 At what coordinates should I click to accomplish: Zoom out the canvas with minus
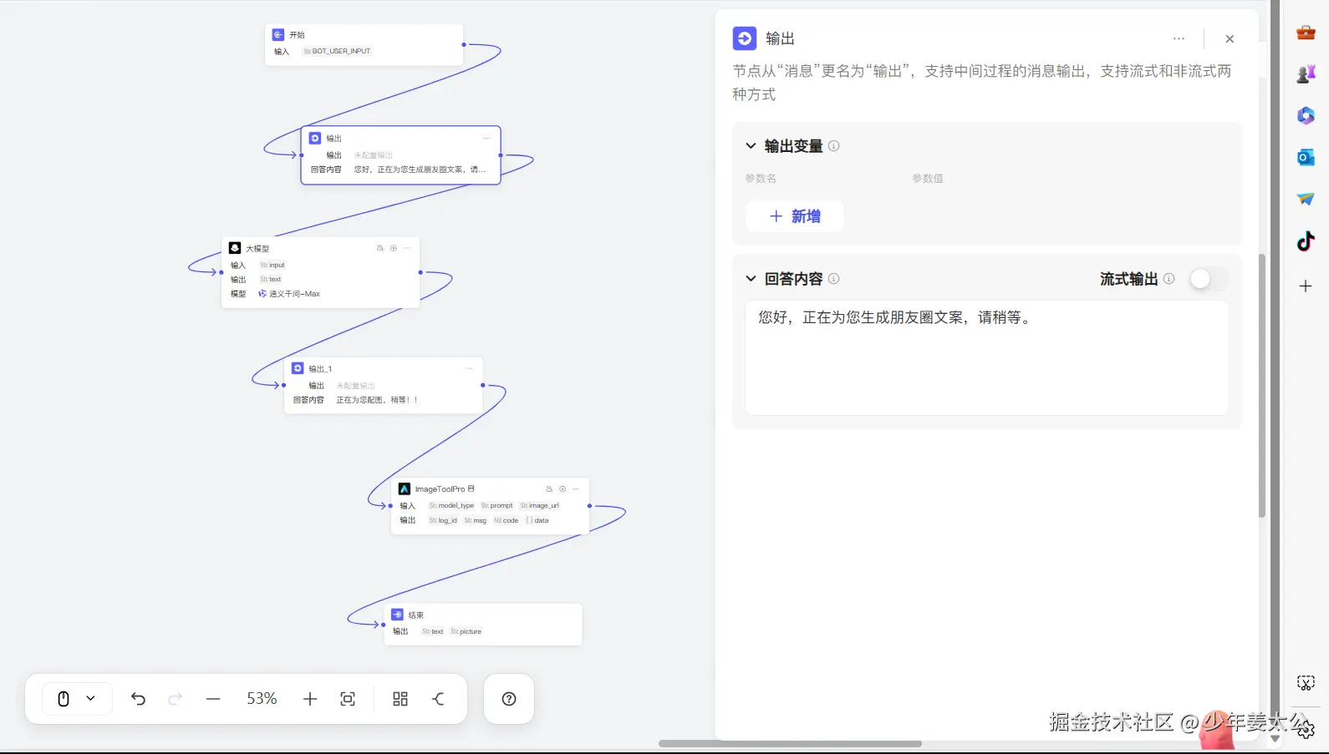213,699
